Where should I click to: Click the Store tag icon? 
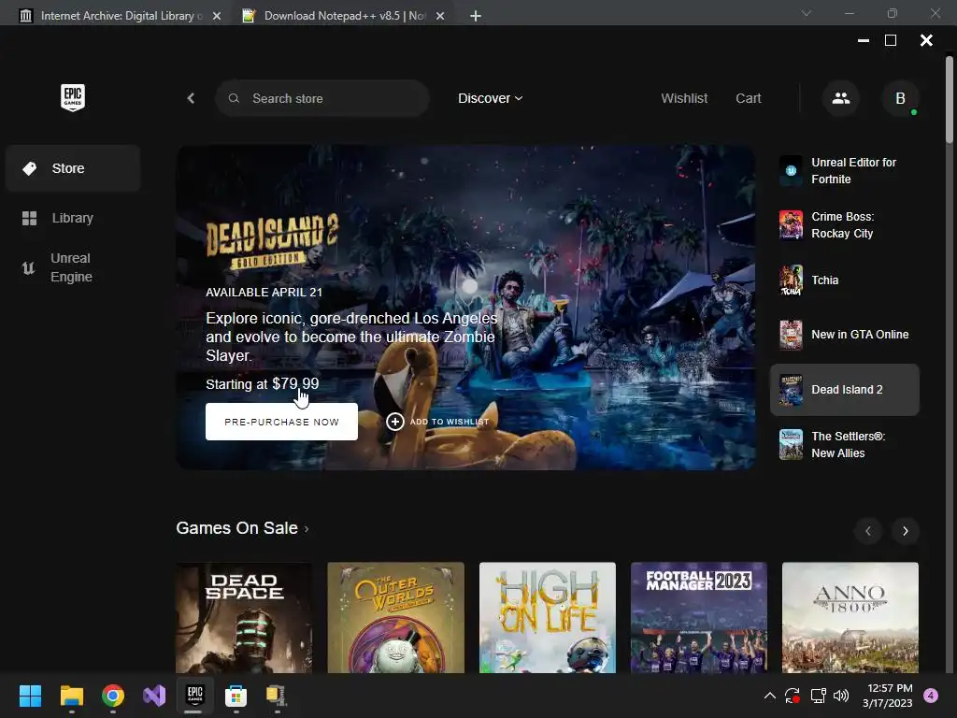pyautogui.click(x=29, y=168)
